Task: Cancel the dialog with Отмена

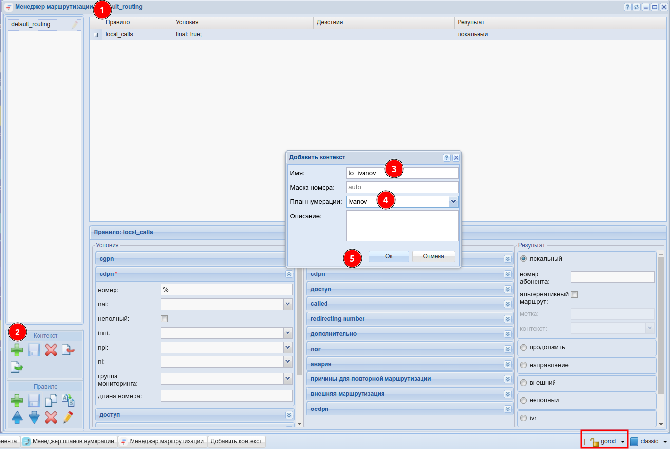Action: click(x=434, y=256)
